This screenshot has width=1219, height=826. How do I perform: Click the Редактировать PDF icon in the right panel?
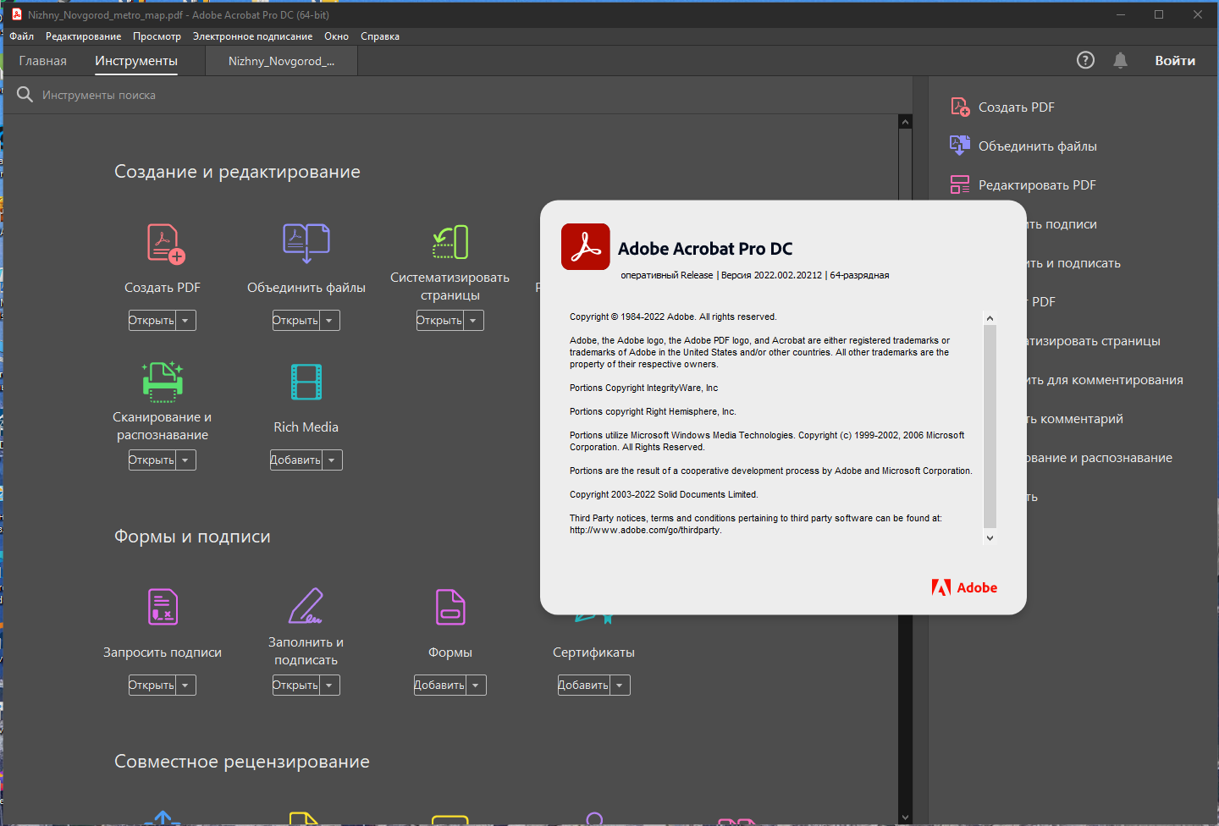click(960, 184)
